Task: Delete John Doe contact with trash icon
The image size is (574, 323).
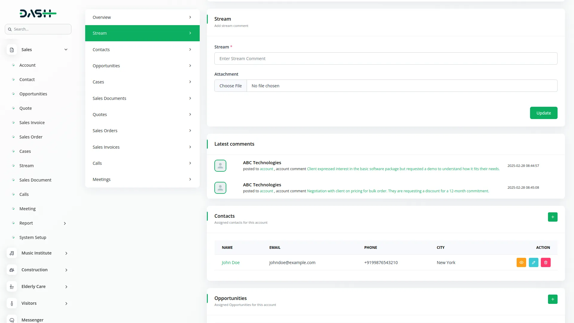Action: [x=546, y=262]
